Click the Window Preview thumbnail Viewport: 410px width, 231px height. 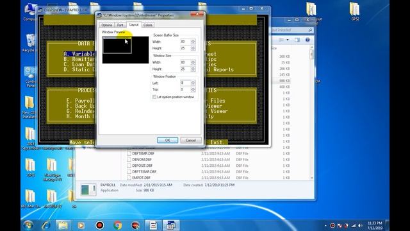(x=126, y=50)
